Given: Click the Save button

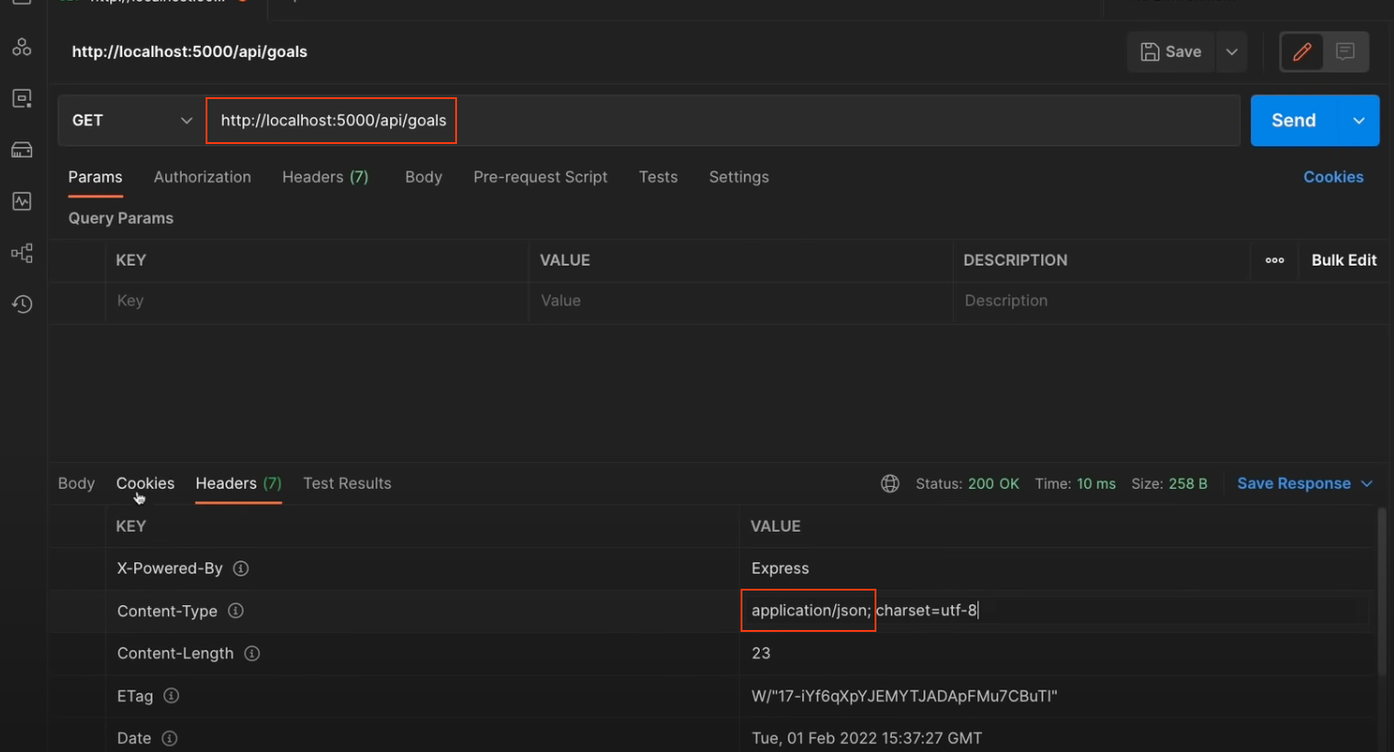Looking at the screenshot, I should pyautogui.click(x=1171, y=51).
